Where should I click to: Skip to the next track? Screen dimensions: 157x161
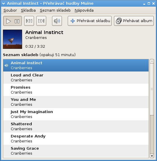41,21
